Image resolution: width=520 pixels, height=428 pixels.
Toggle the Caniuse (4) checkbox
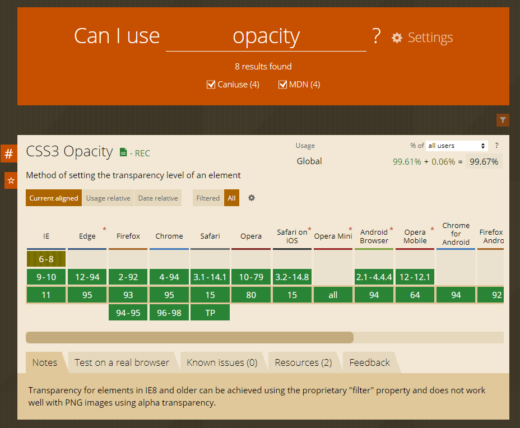click(x=211, y=85)
